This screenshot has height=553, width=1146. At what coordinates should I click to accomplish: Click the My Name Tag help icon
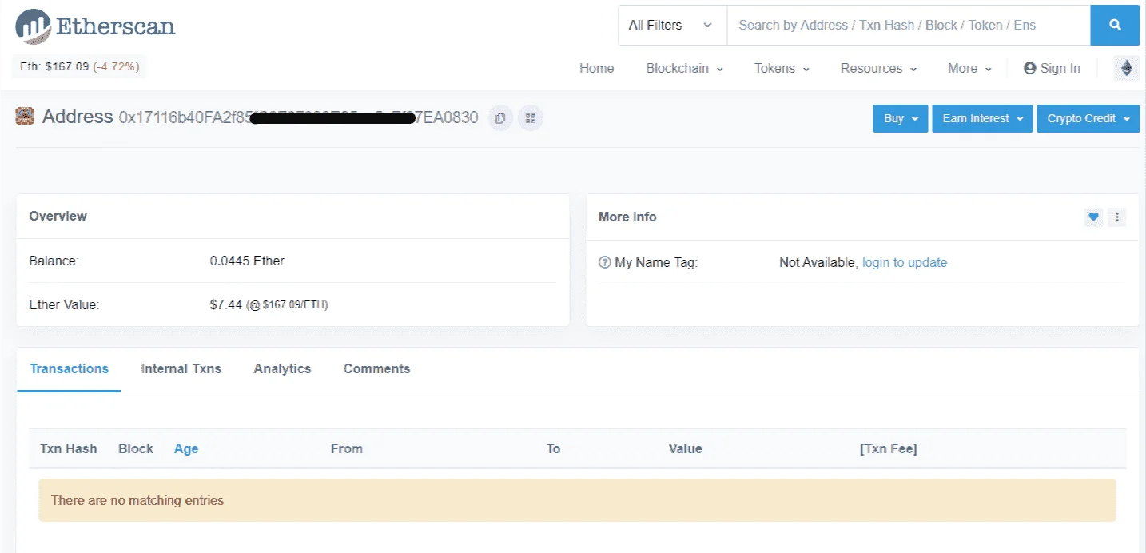coord(605,262)
